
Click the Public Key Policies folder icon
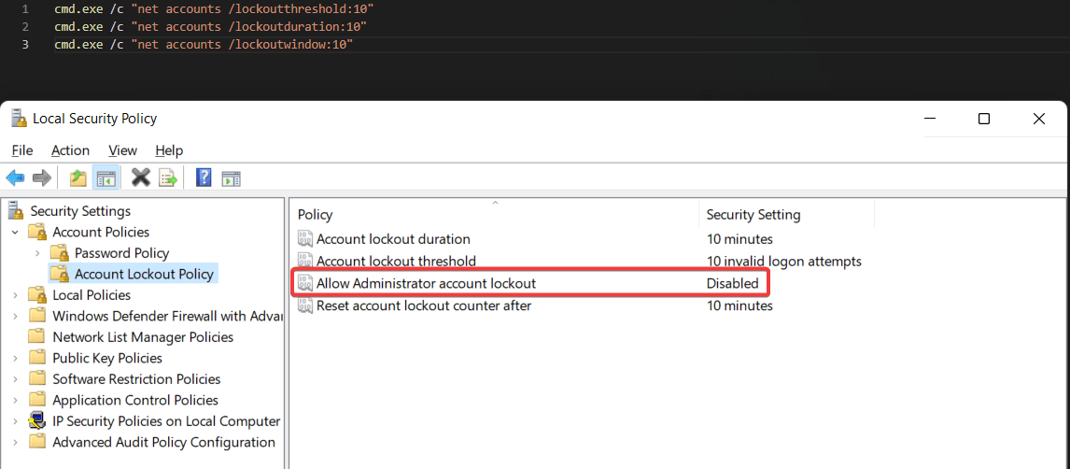(37, 359)
